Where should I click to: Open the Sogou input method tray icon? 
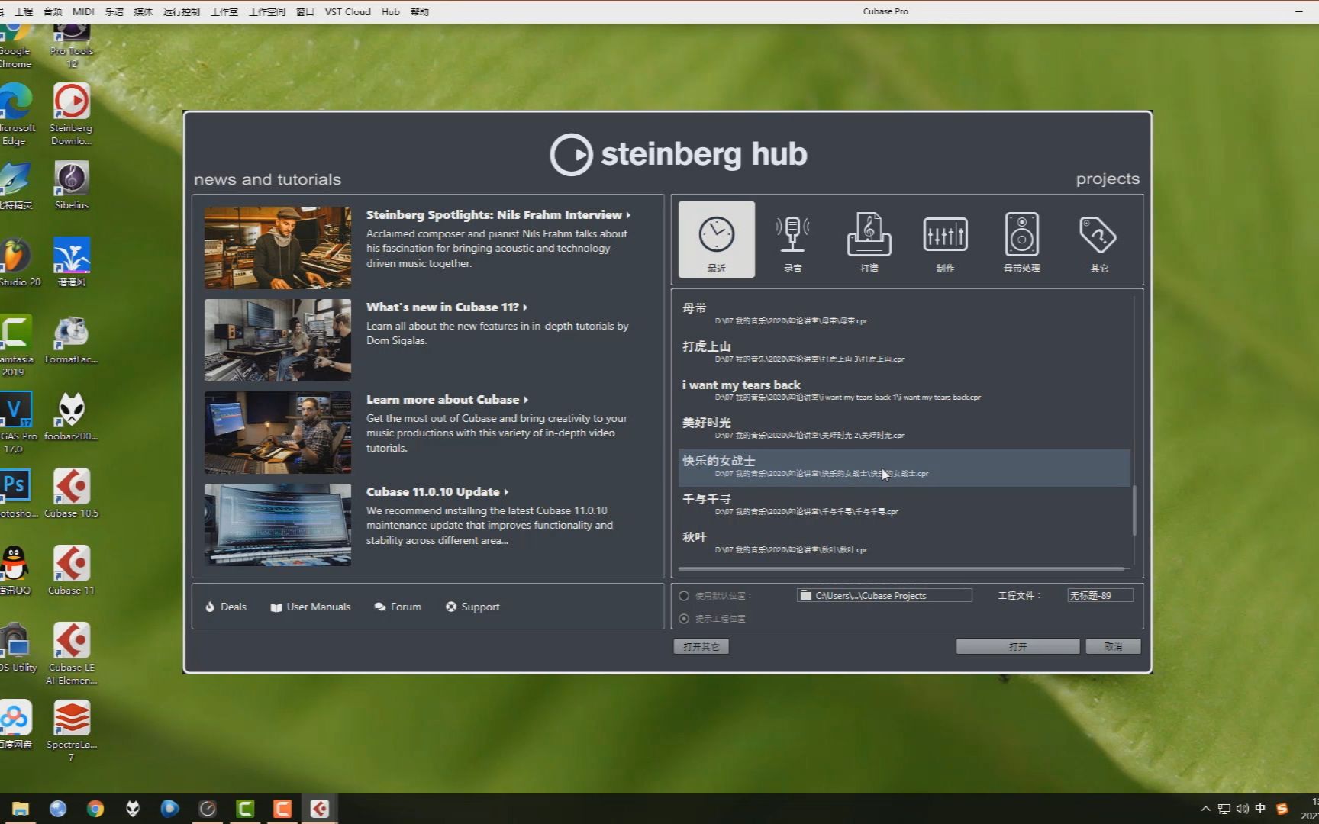pyautogui.click(x=1282, y=809)
